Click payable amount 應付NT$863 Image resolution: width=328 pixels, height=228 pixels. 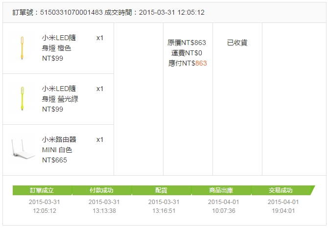click(x=187, y=63)
